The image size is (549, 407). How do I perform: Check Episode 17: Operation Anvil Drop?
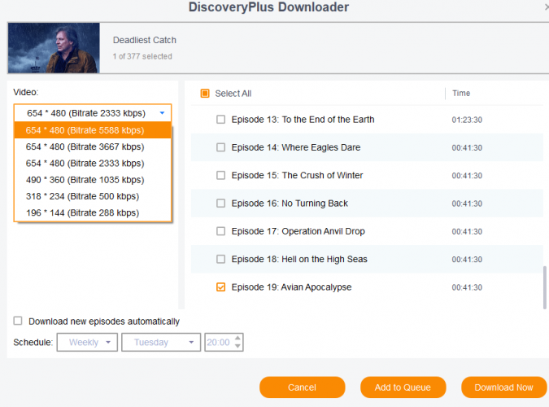click(x=220, y=231)
